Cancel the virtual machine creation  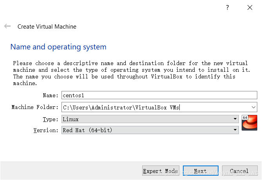click(x=239, y=171)
